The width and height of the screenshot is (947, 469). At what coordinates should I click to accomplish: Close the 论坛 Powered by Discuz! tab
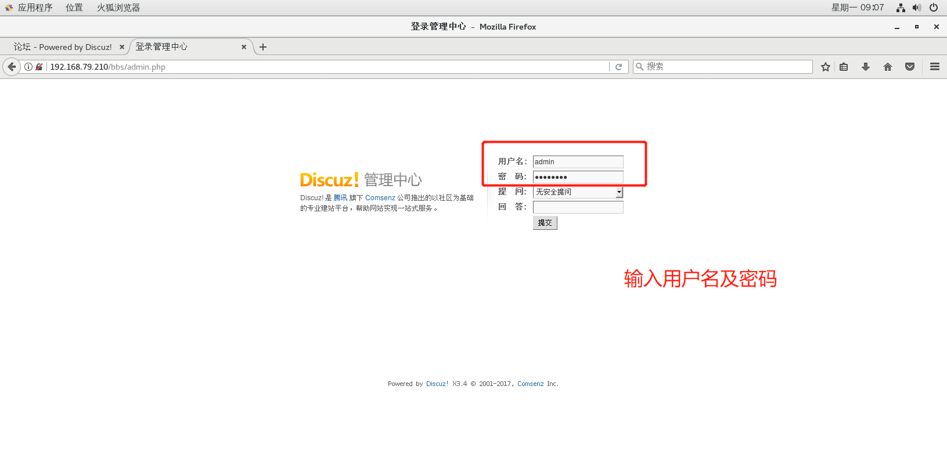click(x=122, y=47)
